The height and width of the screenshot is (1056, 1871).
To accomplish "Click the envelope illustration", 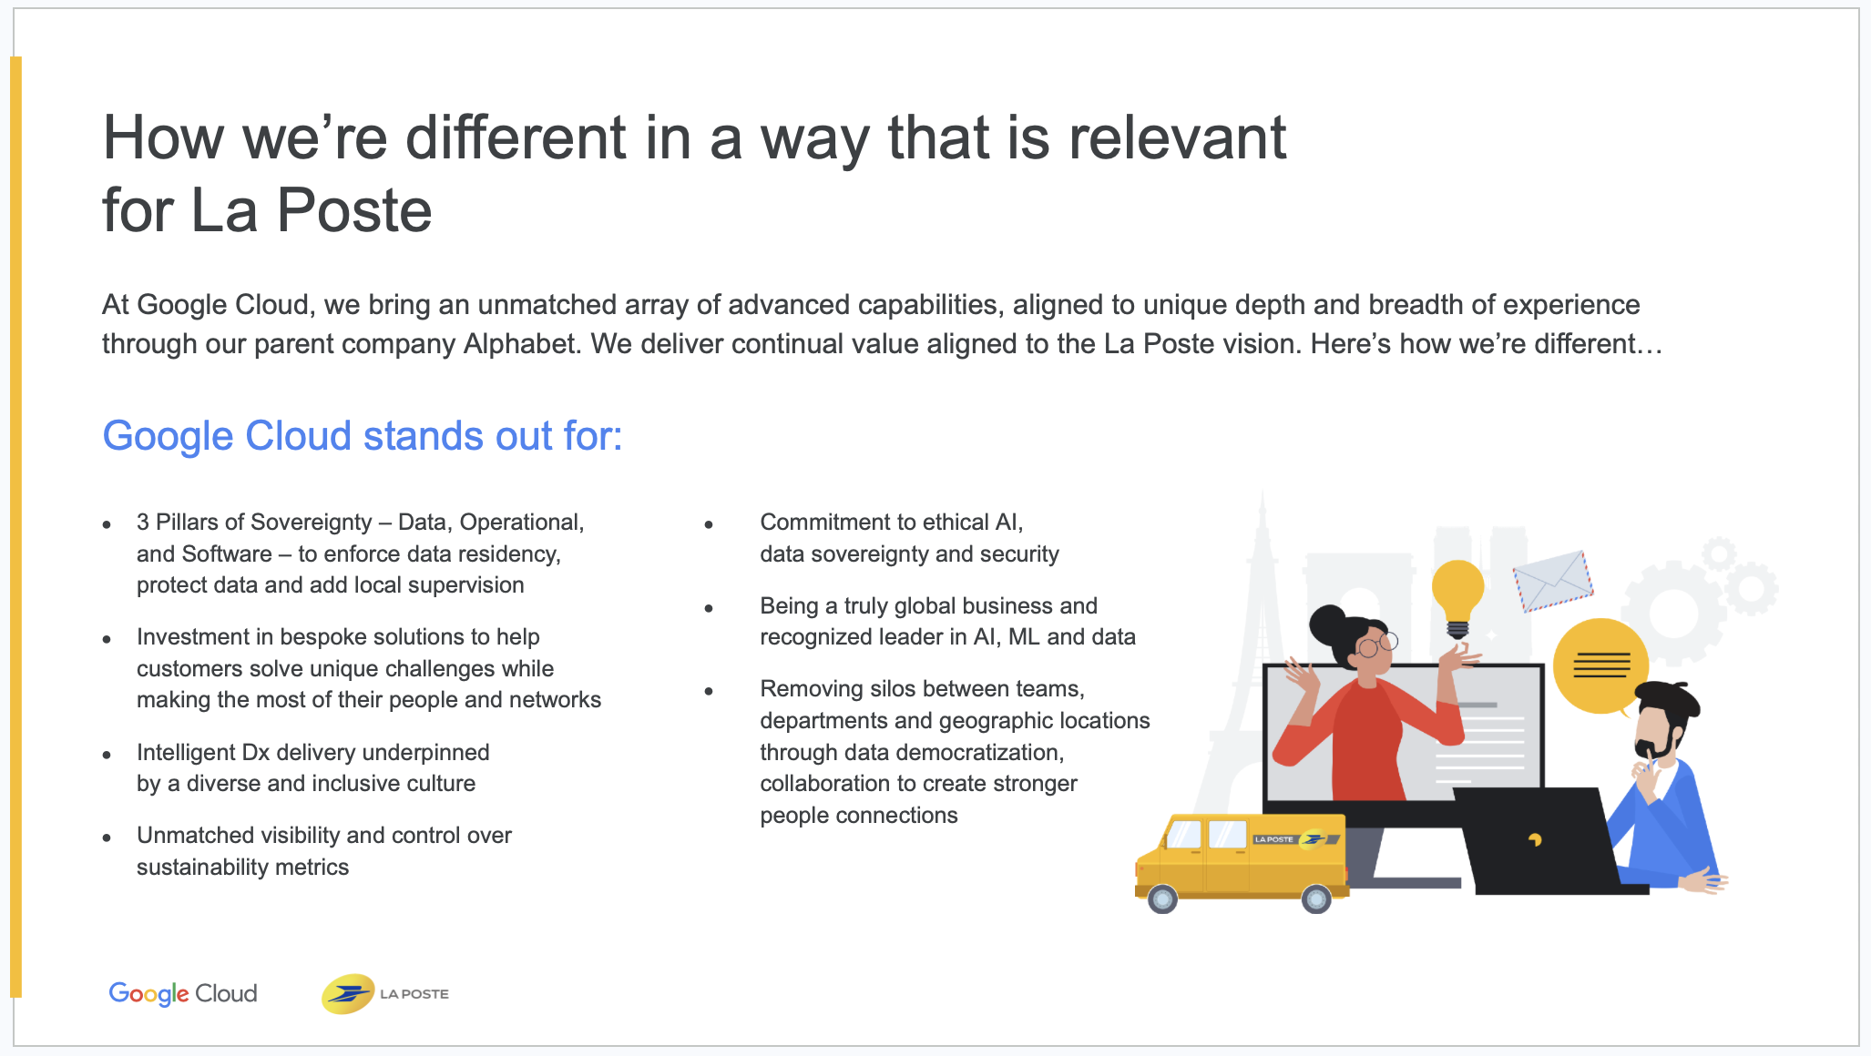I will (x=1553, y=581).
